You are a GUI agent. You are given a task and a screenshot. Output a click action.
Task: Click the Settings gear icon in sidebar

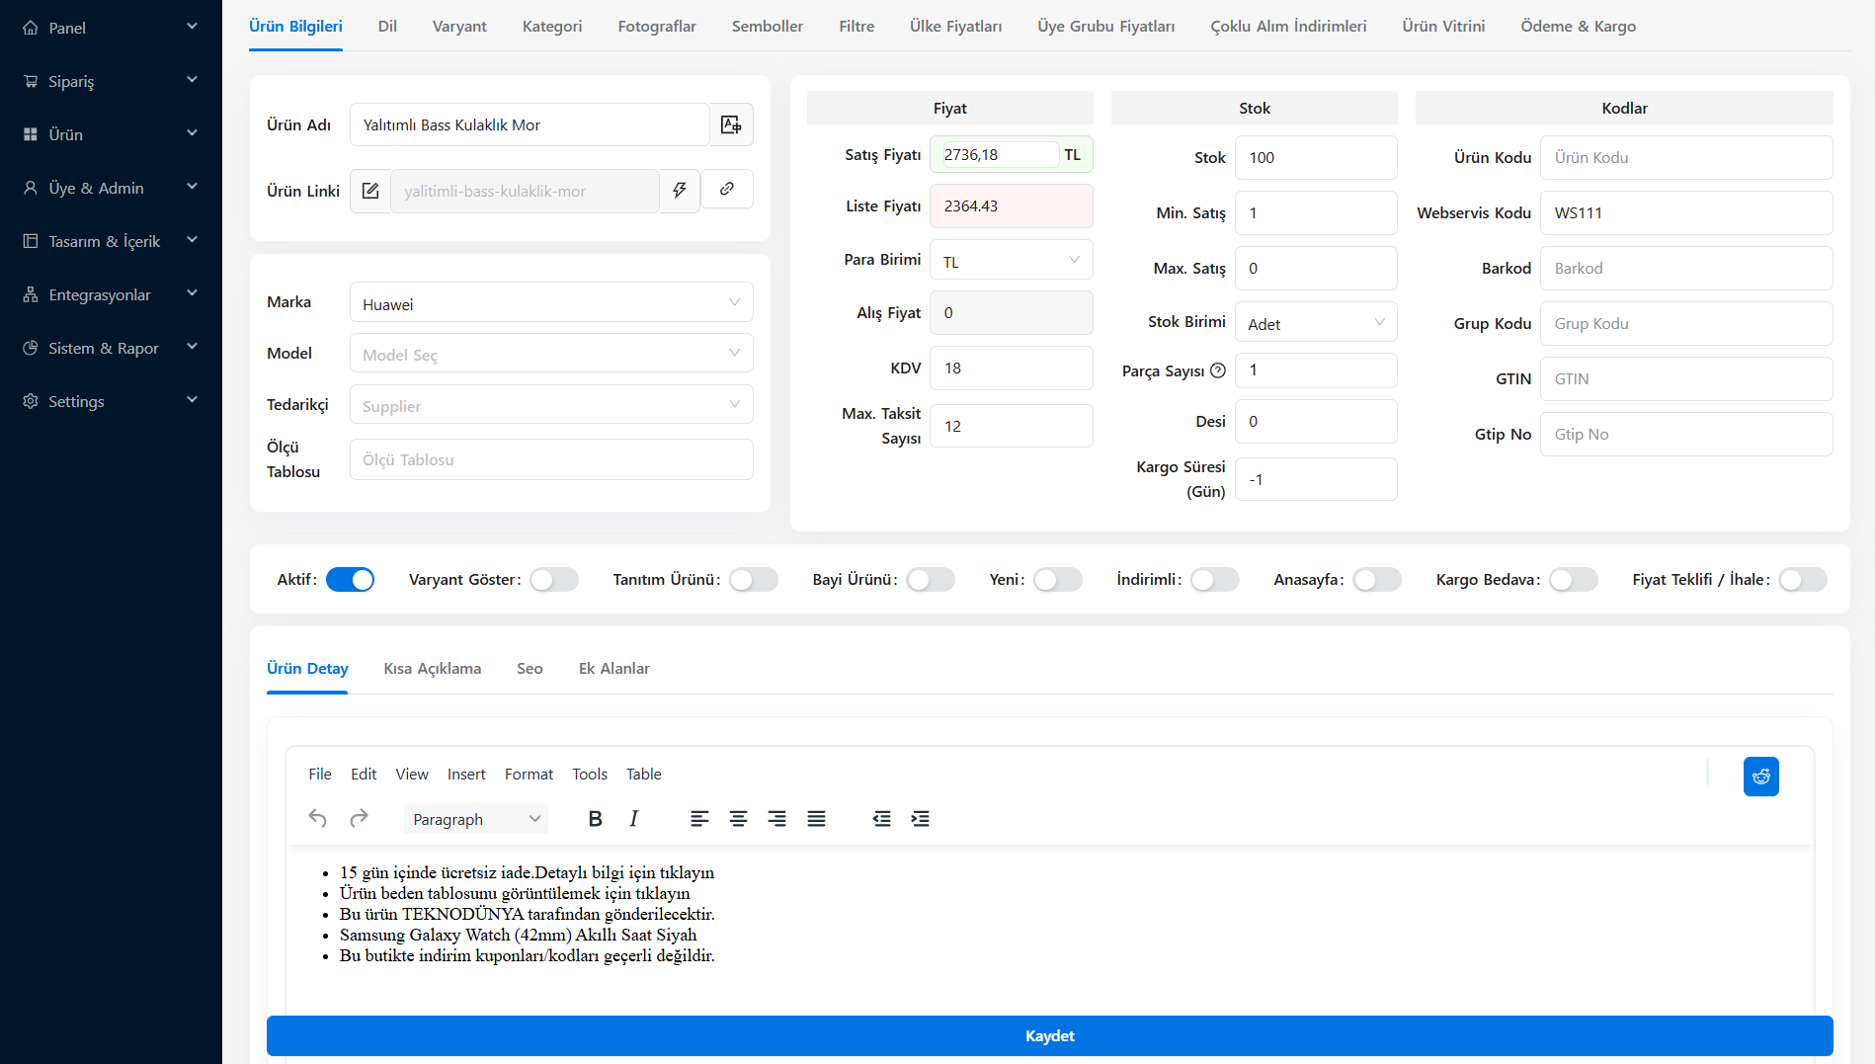pyautogui.click(x=31, y=401)
